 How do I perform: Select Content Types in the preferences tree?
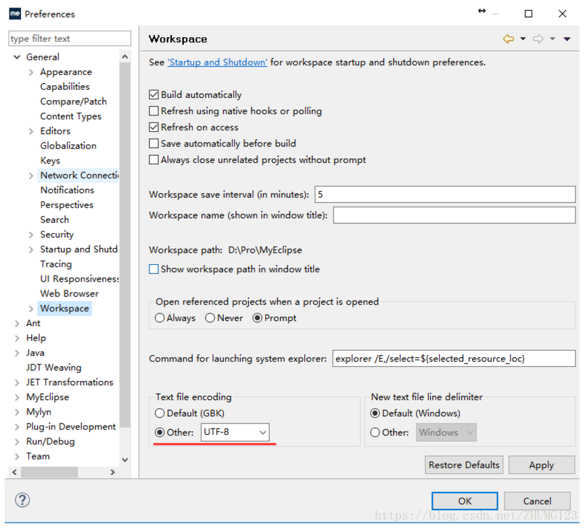71,116
